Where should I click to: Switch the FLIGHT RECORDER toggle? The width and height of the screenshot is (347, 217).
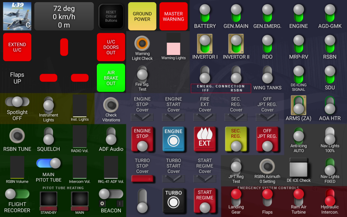[17, 194]
